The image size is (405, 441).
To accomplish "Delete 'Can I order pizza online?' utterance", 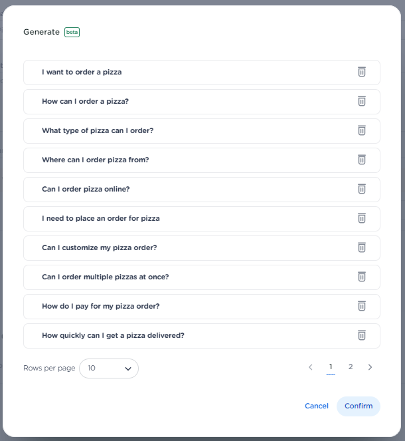I will pyautogui.click(x=362, y=189).
